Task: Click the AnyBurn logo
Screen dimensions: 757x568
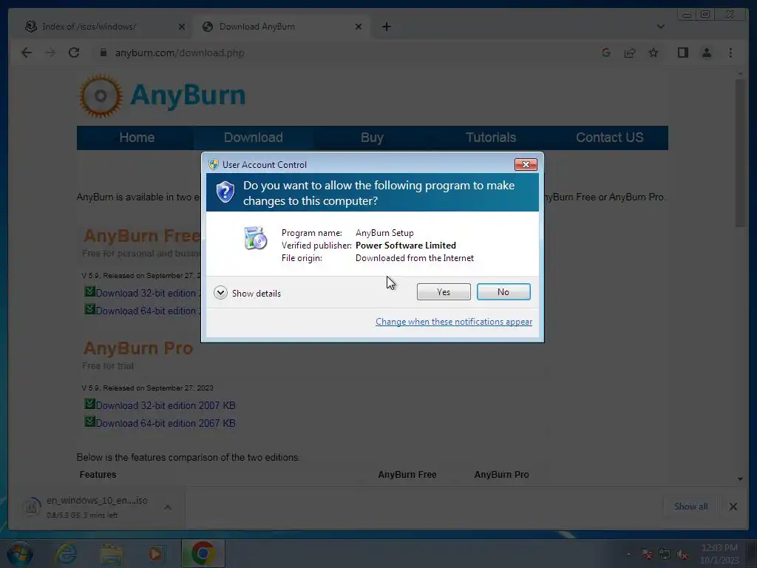Action: coord(162,95)
